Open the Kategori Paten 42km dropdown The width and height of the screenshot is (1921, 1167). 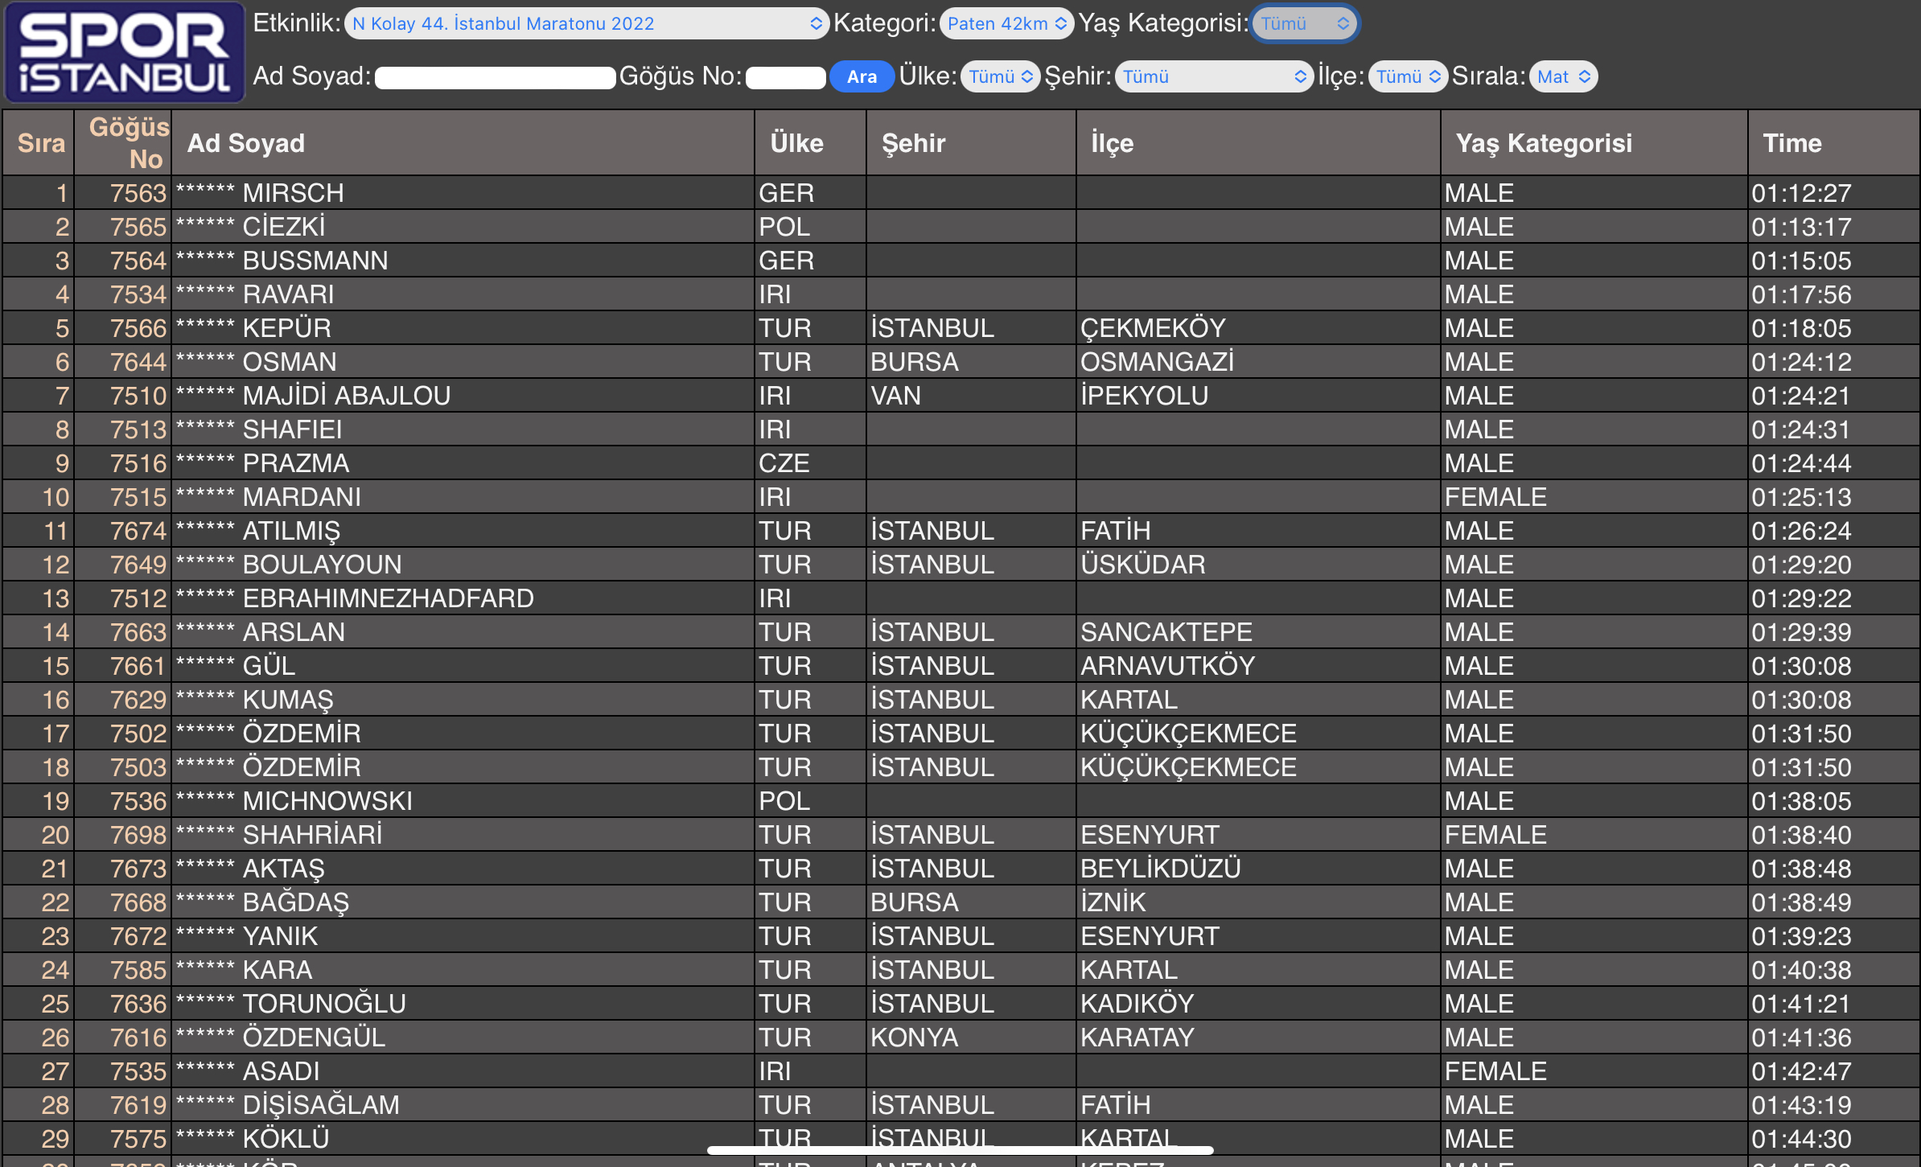coord(1006,24)
